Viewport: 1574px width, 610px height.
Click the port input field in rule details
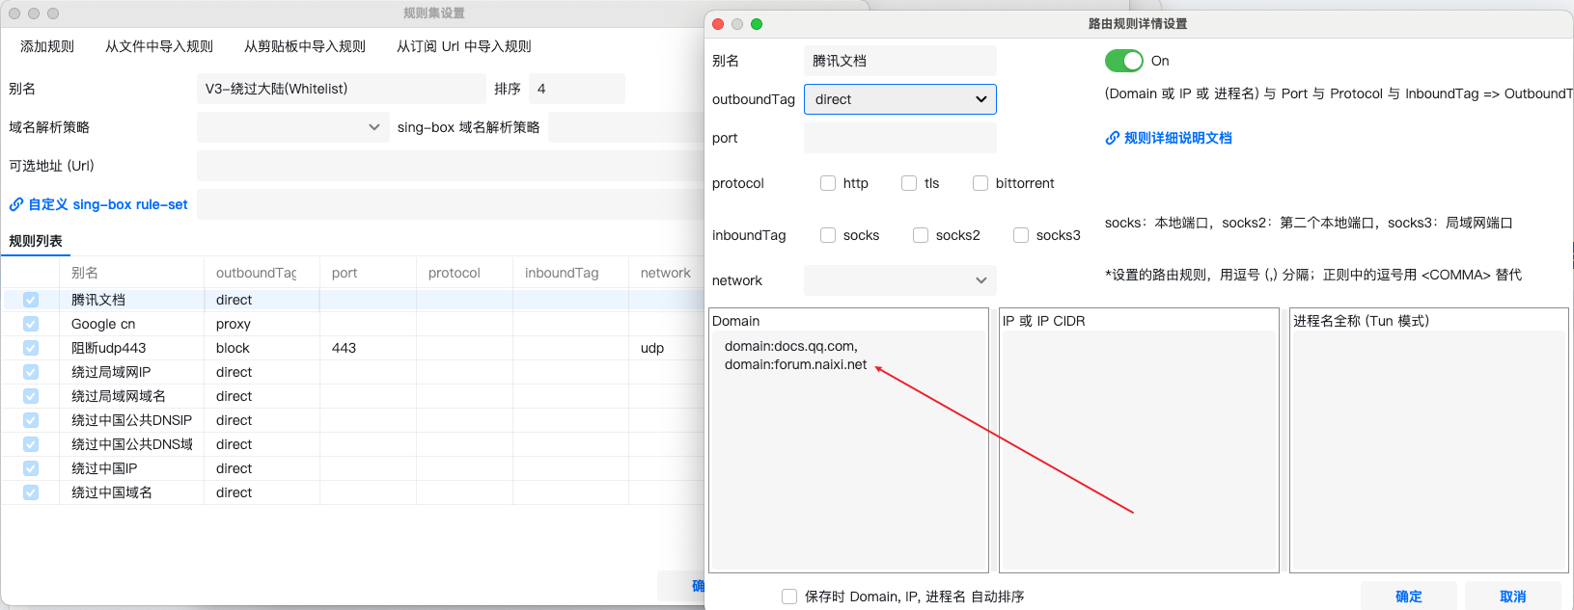[x=899, y=138]
